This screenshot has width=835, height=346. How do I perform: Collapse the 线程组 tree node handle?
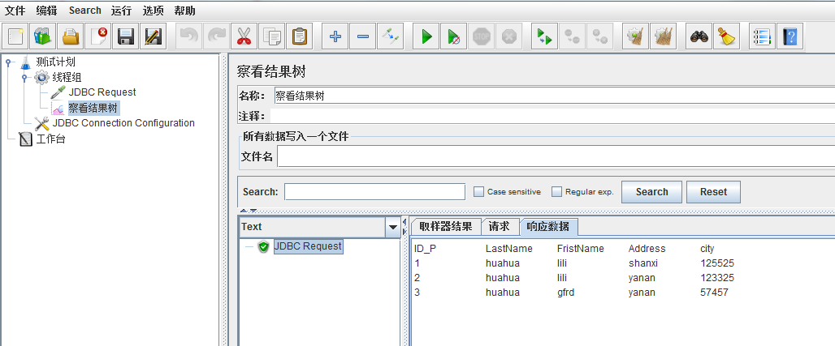click(x=24, y=78)
